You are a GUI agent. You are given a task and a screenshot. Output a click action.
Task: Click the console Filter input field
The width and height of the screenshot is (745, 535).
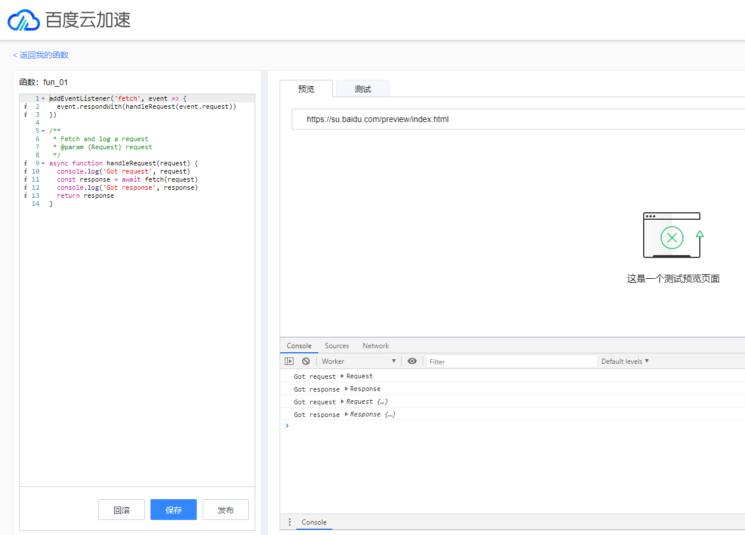511,361
